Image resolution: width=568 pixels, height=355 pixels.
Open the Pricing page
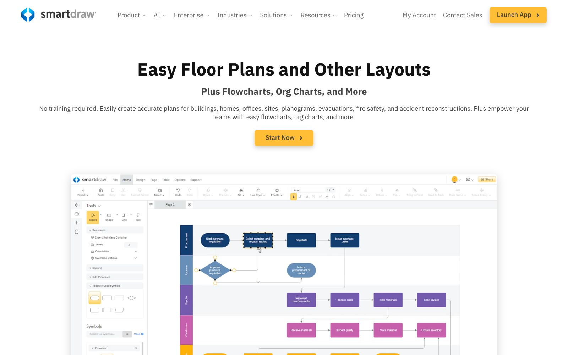(354, 15)
